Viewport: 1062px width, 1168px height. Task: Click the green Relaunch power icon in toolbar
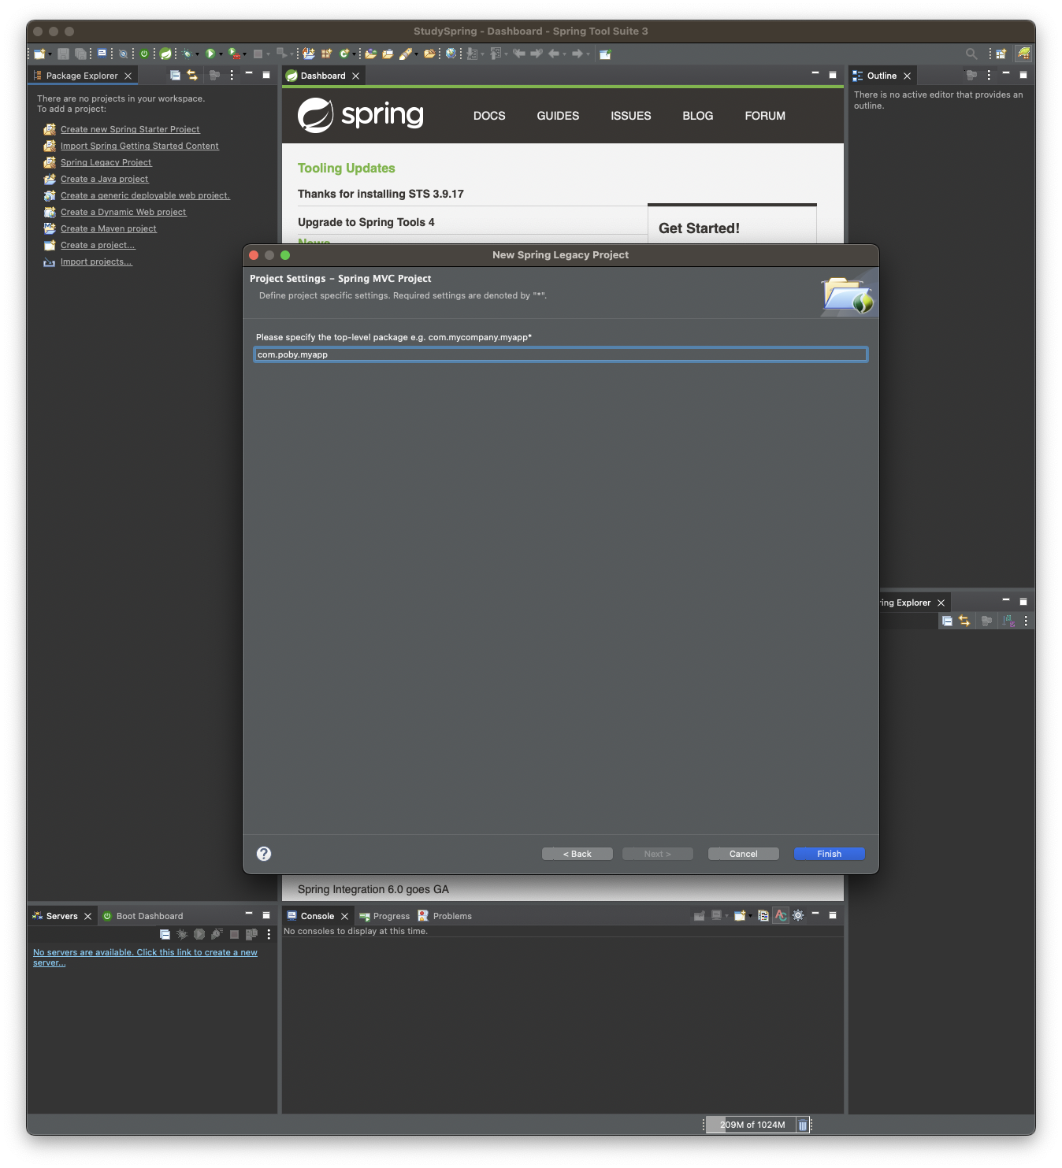click(144, 54)
